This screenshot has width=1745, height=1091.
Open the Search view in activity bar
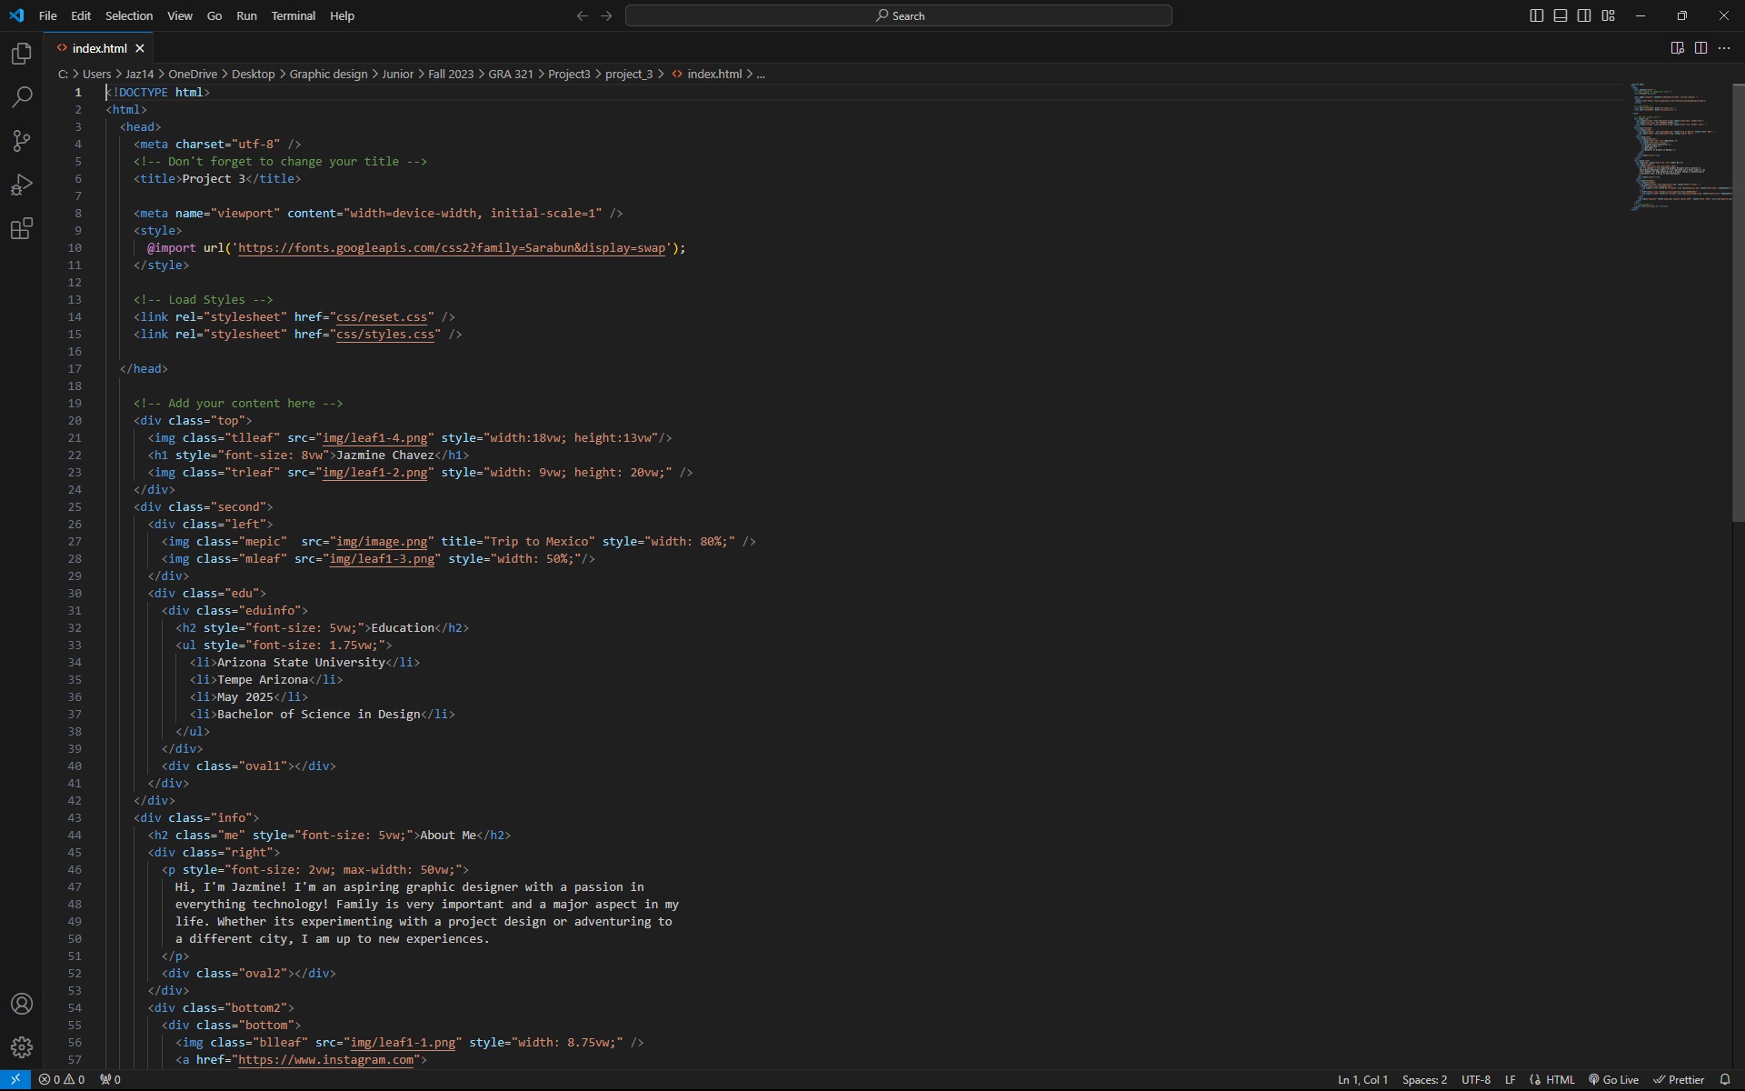point(22,97)
